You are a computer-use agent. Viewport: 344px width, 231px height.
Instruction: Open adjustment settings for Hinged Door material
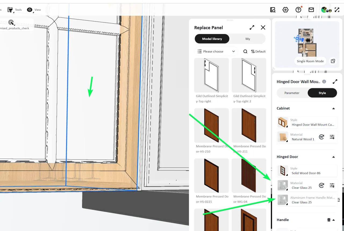[332, 185]
